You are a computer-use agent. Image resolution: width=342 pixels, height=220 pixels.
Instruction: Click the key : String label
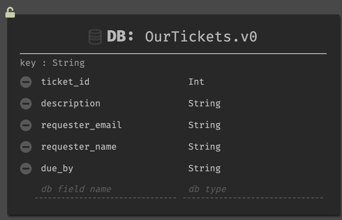click(52, 63)
